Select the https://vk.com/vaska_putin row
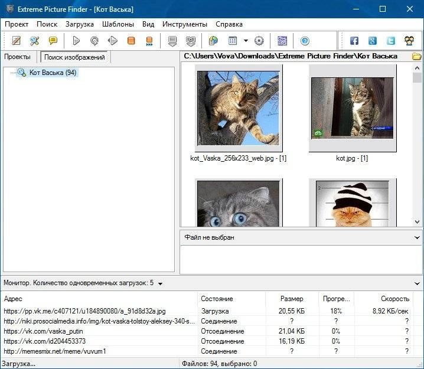 coord(207,331)
